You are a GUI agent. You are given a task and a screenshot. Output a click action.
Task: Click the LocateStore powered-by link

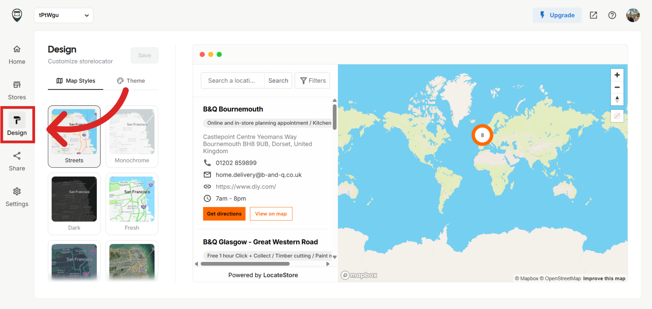[280, 275]
